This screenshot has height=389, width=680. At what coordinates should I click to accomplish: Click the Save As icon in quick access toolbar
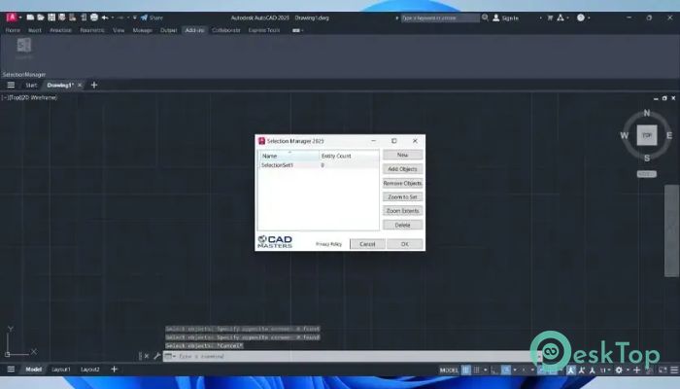coord(62,18)
